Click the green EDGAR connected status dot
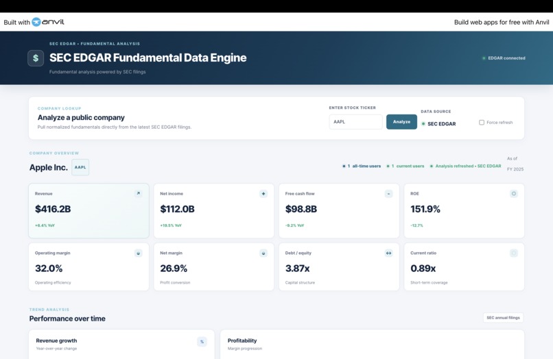Image resolution: width=553 pixels, height=359 pixels. pyautogui.click(x=484, y=58)
